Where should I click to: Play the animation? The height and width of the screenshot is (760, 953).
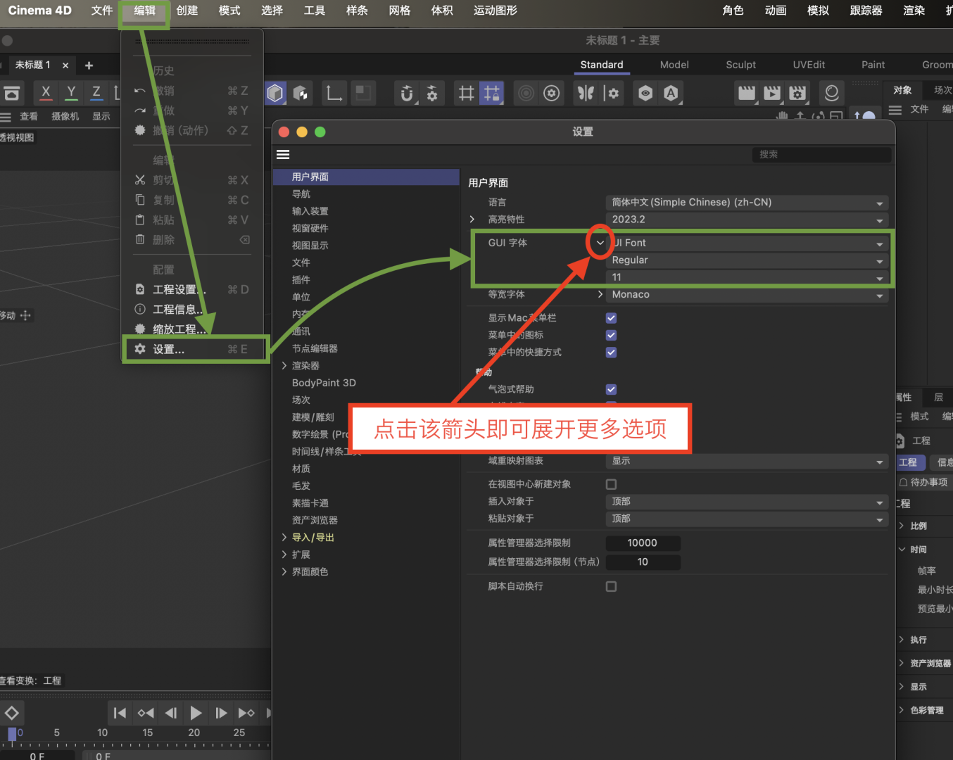[196, 713]
